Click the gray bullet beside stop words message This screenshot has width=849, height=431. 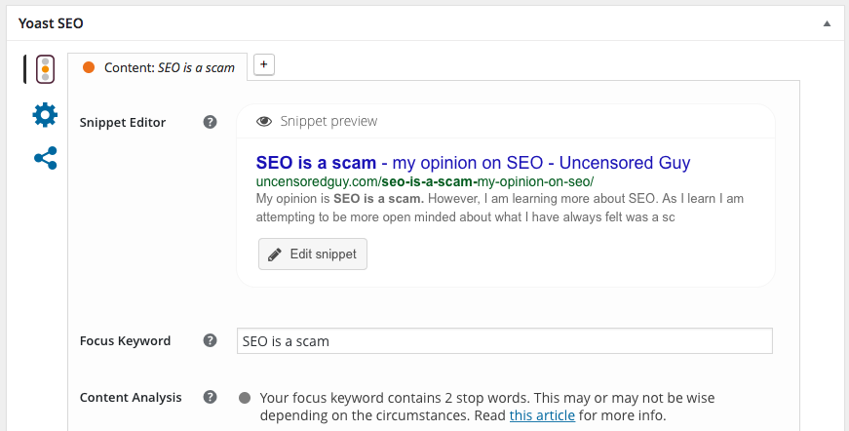pos(245,398)
